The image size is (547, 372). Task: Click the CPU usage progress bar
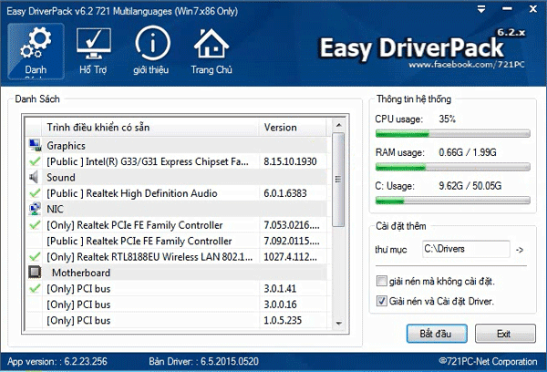pyautogui.click(x=452, y=134)
